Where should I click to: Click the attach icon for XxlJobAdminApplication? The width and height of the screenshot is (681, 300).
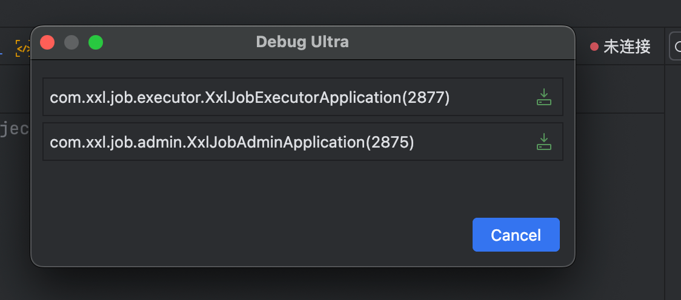[x=544, y=142]
